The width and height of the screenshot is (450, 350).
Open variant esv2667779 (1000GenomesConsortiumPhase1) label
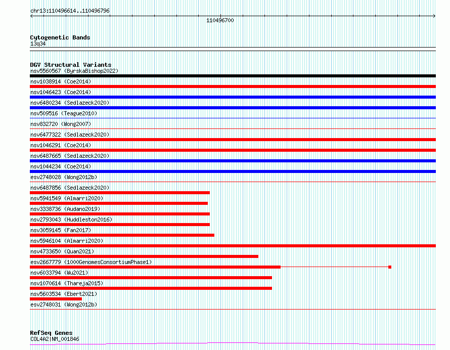point(91,262)
